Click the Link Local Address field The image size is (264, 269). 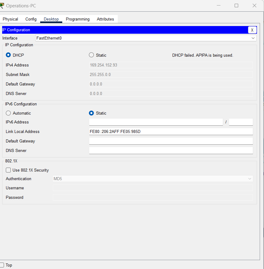(x=171, y=131)
